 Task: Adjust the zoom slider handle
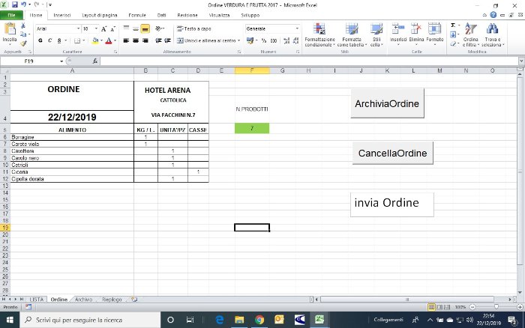pyautogui.click(x=496, y=307)
